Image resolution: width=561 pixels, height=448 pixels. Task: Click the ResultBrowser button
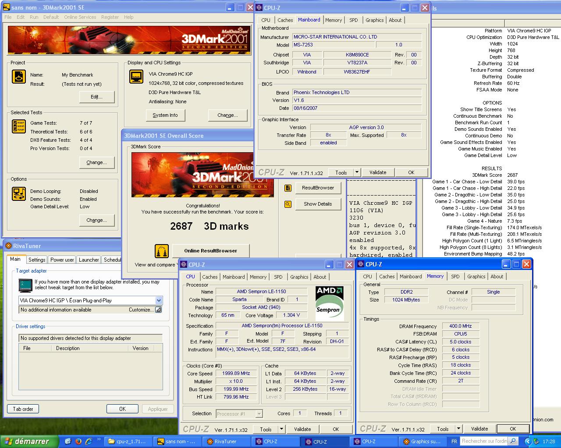[318, 188]
